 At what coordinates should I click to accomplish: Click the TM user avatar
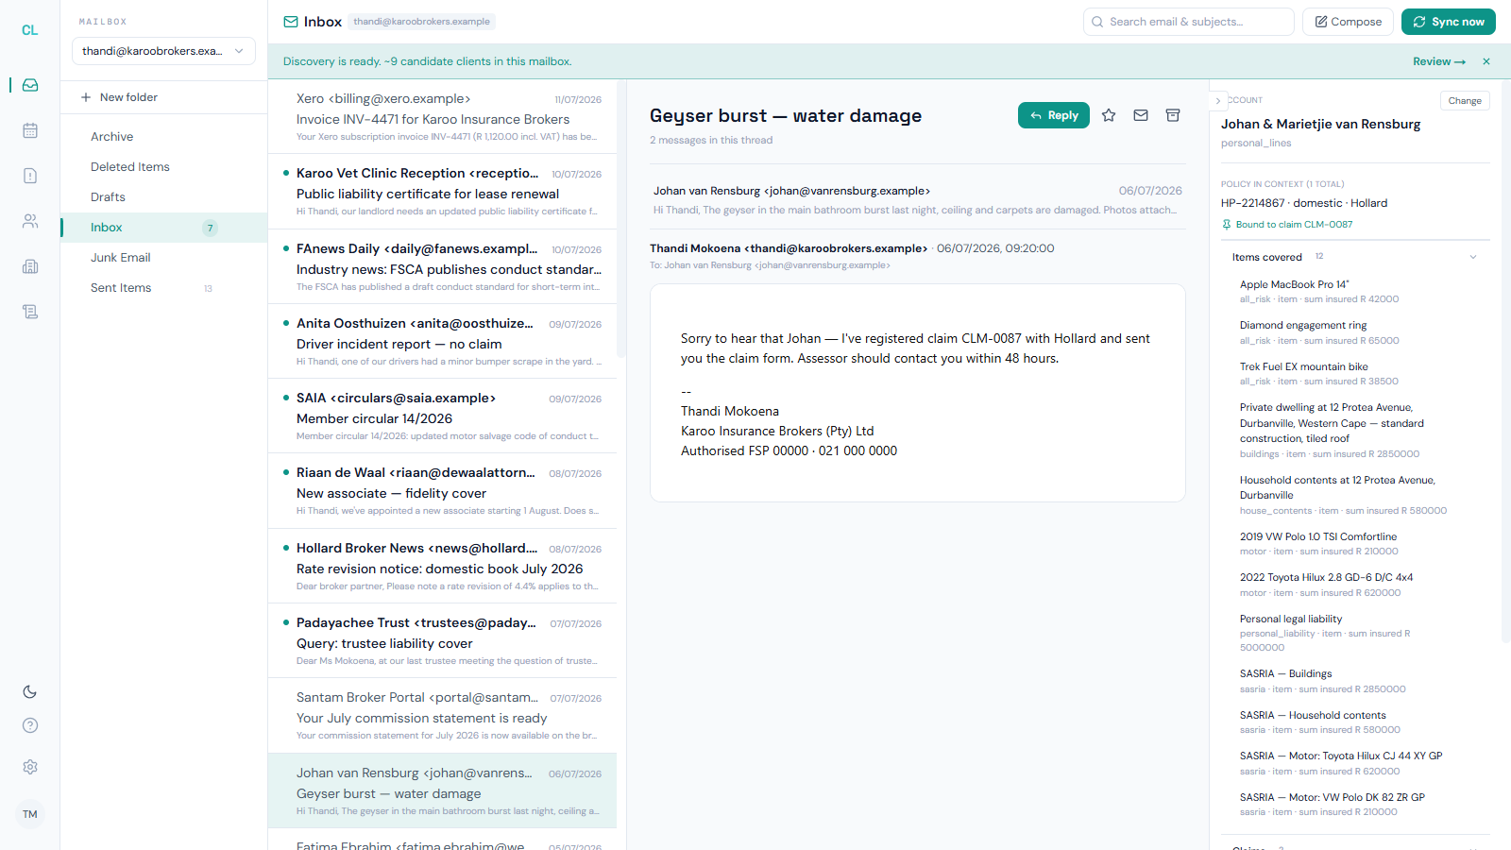tap(30, 814)
